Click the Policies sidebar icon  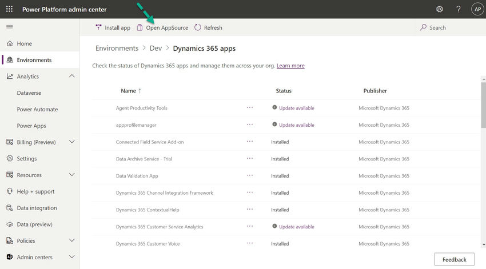[10, 240]
